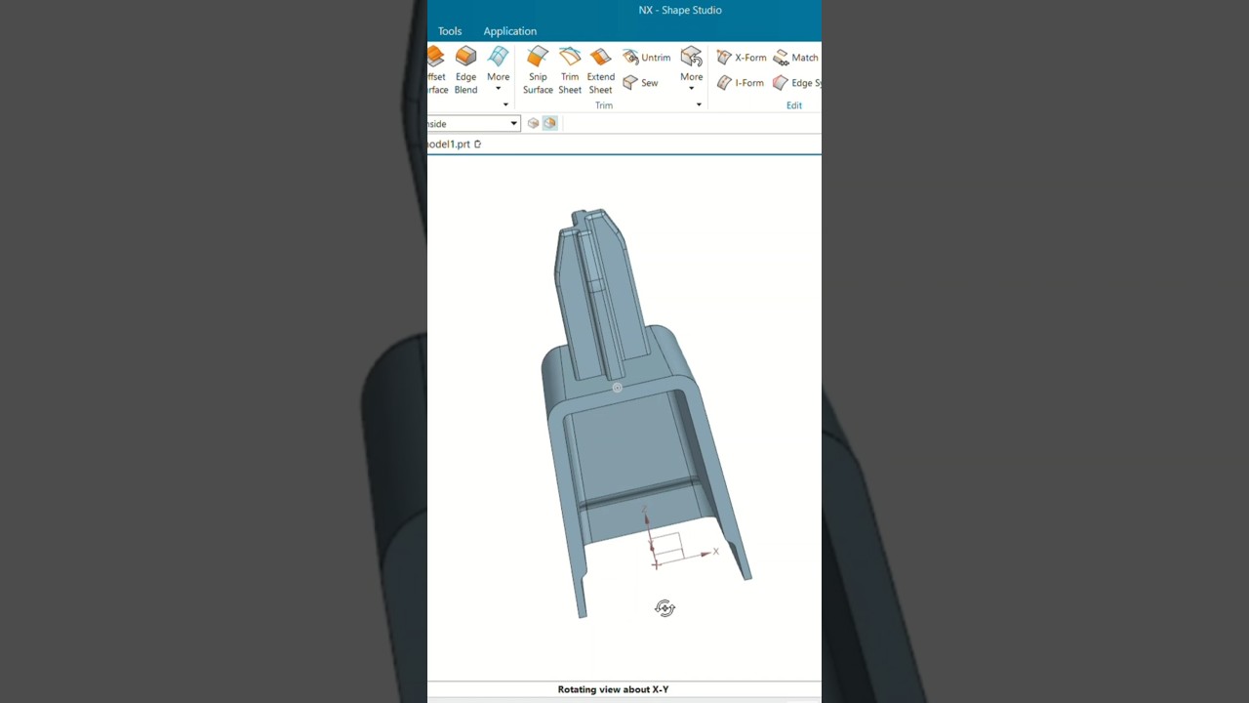This screenshot has width=1249, height=703.
Task: Select the Offset Surface tool
Action: pyautogui.click(x=436, y=70)
